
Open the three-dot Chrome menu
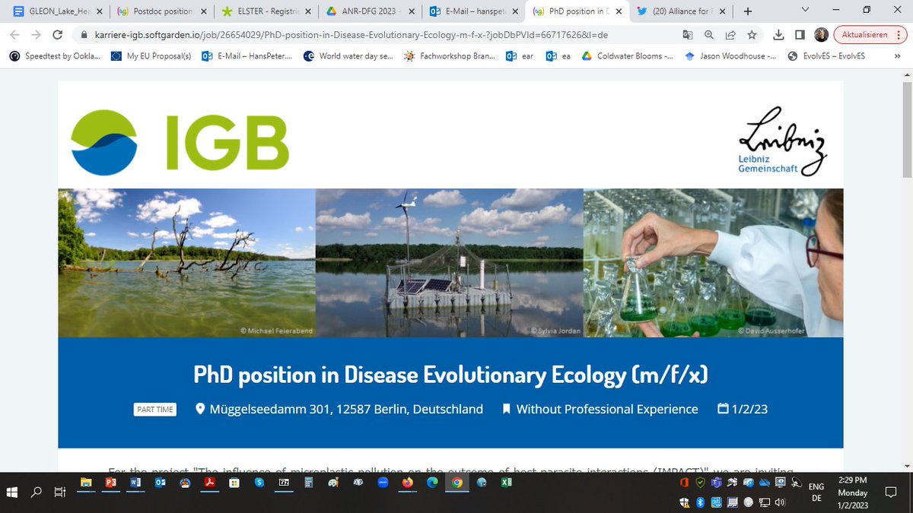point(899,35)
